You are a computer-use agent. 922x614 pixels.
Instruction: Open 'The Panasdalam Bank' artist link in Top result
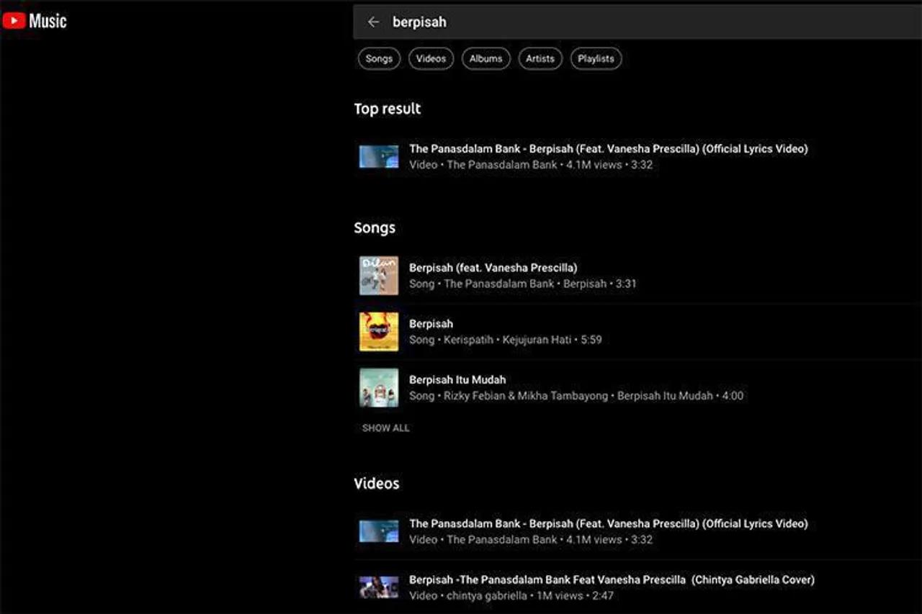tap(502, 165)
